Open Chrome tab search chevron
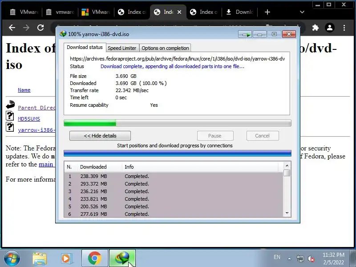Image resolution: width=356 pixels, height=267 pixels. (x=302, y=12)
